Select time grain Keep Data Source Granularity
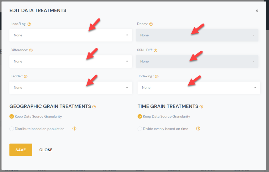Screen dimensions: 269x172 (140, 116)
